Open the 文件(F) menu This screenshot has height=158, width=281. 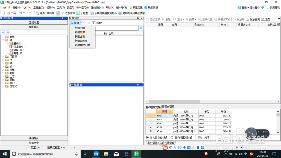(6, 8)
